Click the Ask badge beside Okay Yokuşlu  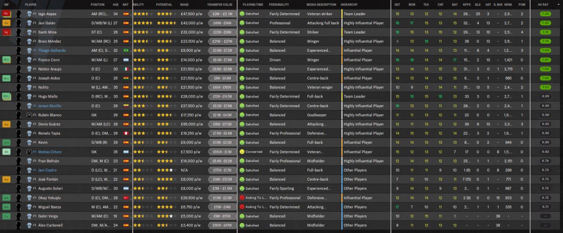[7, 197]
